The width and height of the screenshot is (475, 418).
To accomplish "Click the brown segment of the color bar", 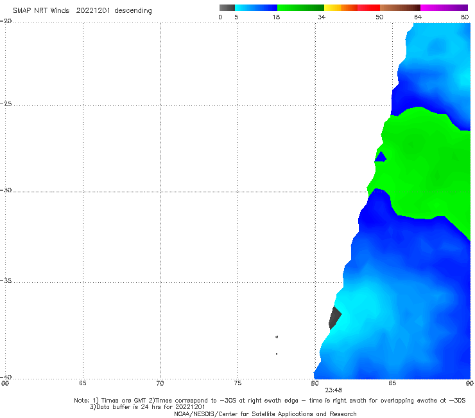I will click(x=400, y=8).
